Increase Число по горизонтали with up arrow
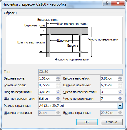127x130 pixels. (120, 91)
